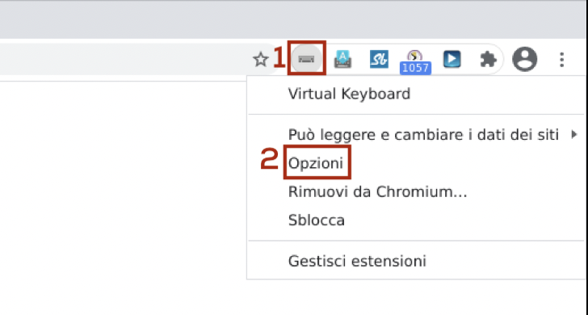This screenshot has height=315, width=588.
Task: Click the speedometer gauge extension icon
Action: (415, 57)
